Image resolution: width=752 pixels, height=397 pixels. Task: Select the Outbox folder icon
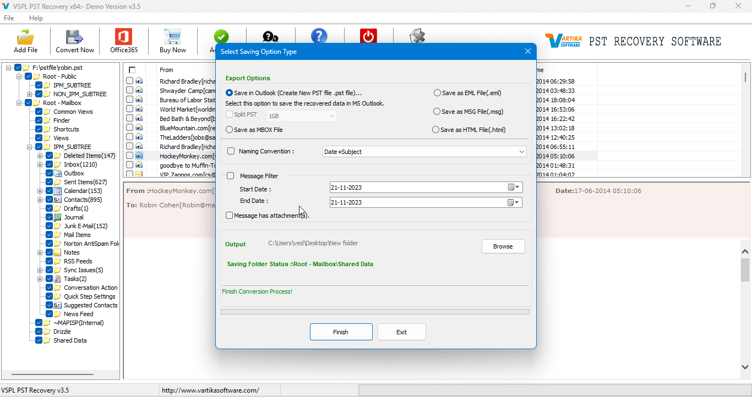point(57,173)
